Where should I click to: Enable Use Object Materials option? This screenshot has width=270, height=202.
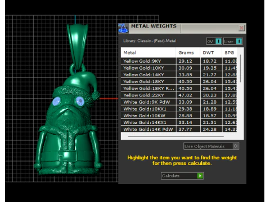tap(211, 146)
